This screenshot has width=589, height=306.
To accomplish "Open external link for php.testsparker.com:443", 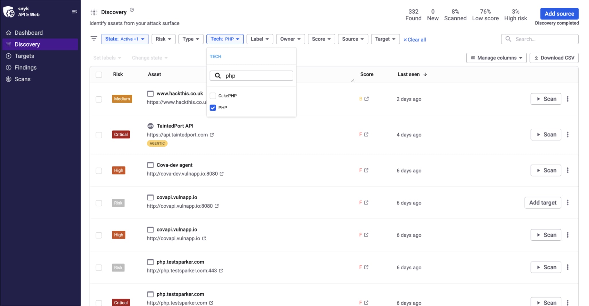I will [221, 271].
